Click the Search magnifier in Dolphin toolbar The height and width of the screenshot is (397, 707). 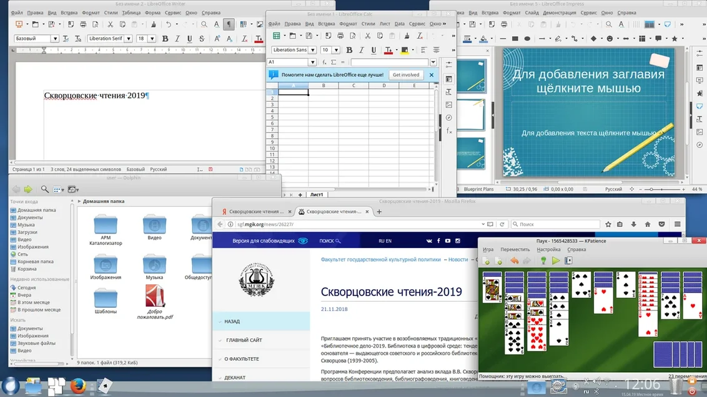coord(44,189)
